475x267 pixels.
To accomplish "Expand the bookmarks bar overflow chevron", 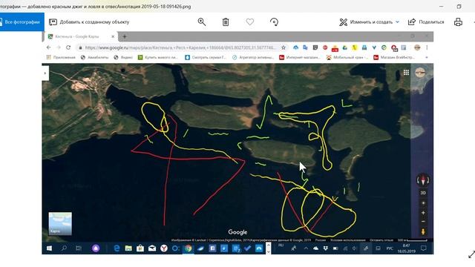I will click(427, 57).
